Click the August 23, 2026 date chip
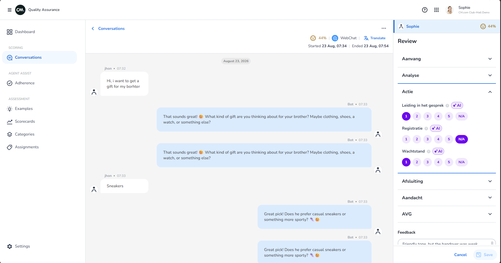The width and height of the screenshot is (501, 263). coord(236,61)
